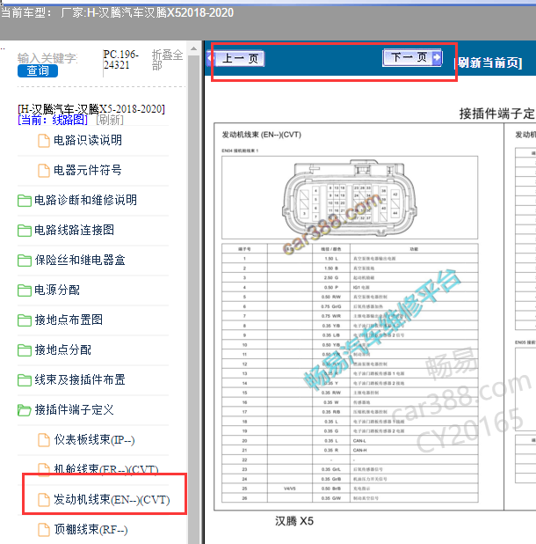536x544 pixels.
Task: Click file icon beside 电器元件符号
Action: click(x=44, y=171)
